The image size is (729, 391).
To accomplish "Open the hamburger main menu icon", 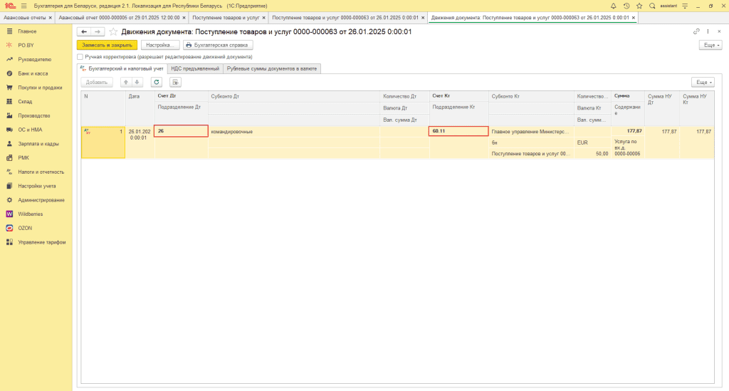I will pyautogui.click(x=23, y=6).
